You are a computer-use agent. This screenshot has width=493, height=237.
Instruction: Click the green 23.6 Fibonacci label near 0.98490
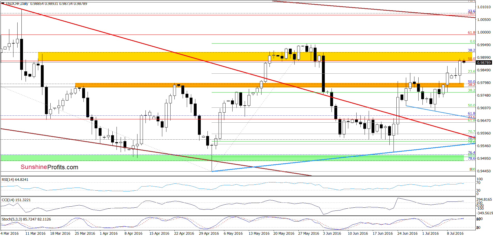[472, 71]
